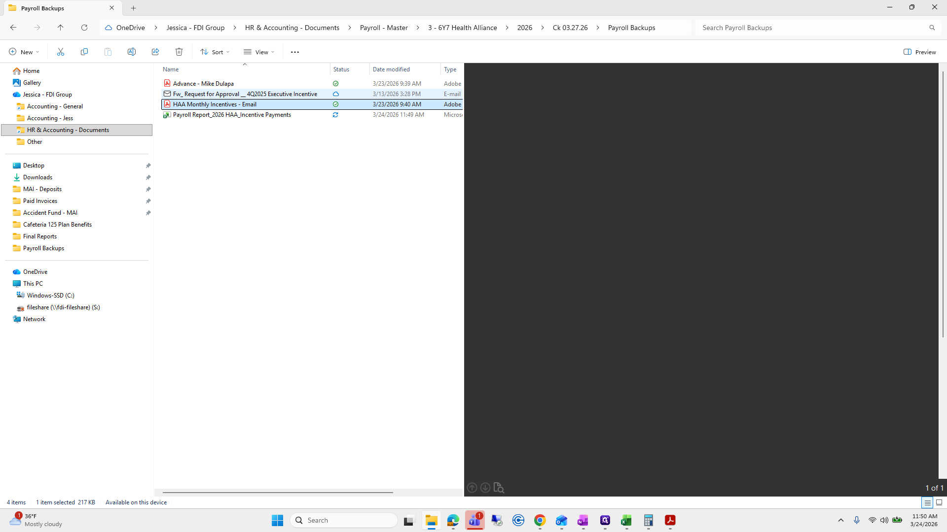Navigate to Payroll - Master breadcrumb
This screenshot has width=947, height=532.
click(384, 28)
